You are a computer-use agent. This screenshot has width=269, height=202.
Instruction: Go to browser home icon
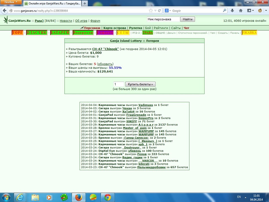[x=241, y=11]
